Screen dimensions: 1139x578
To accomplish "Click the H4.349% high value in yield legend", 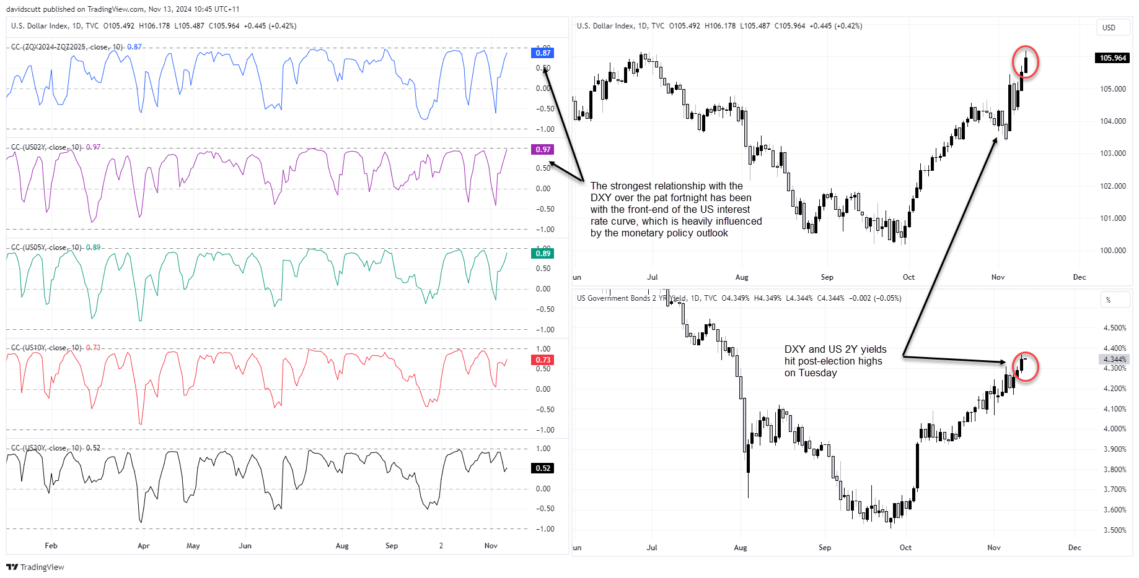I will click(767, 298).
